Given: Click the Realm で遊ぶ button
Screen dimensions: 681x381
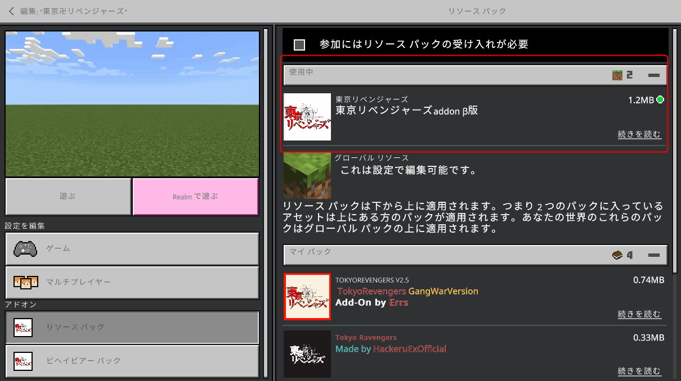Looking at the screenshot, I should (195, 197).
